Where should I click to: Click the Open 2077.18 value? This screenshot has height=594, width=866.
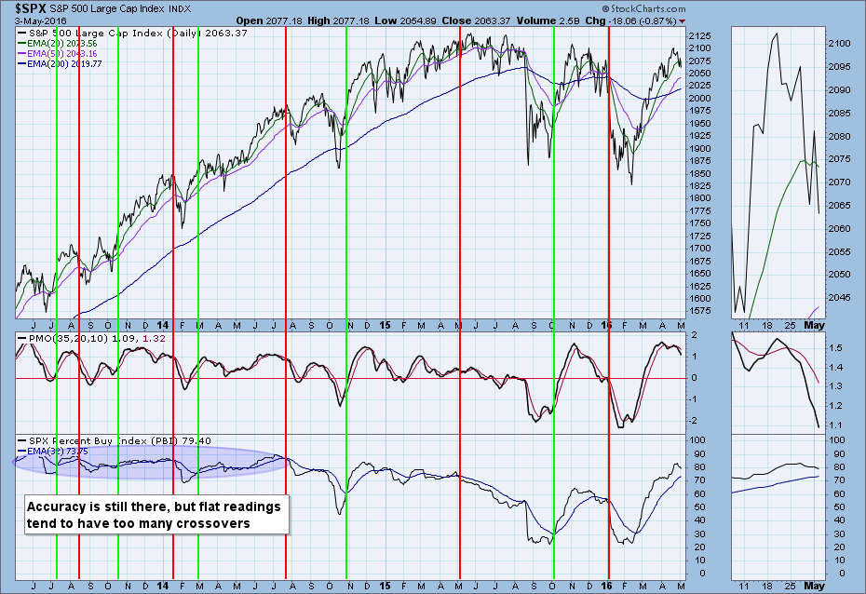[269, 21]
